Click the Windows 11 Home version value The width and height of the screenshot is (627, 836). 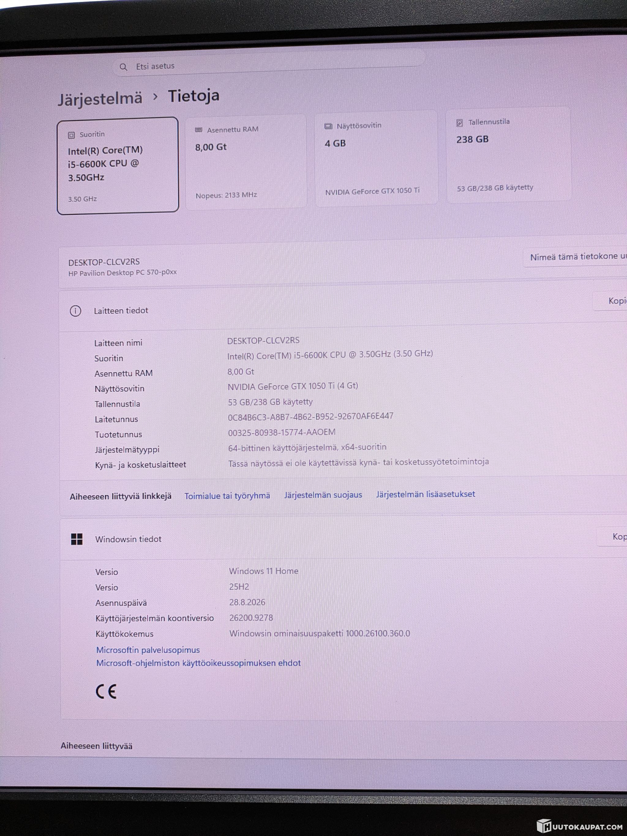pos(264,571)
